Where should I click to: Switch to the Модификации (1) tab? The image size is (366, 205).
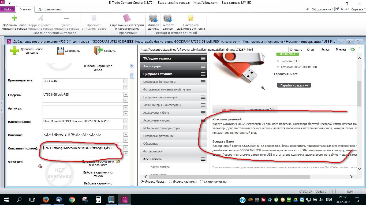click(262, 109)
